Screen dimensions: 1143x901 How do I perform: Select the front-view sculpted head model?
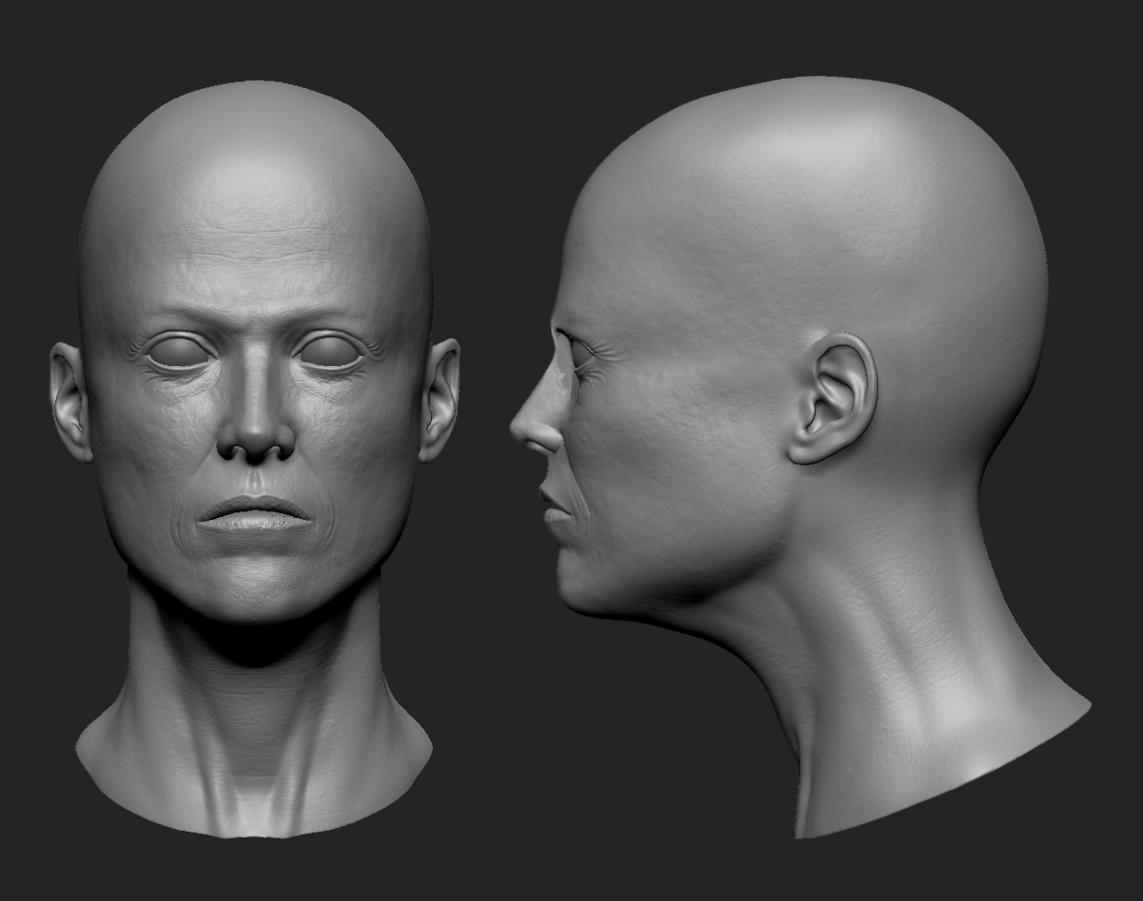pyautogui.click(x=255, y=459)
